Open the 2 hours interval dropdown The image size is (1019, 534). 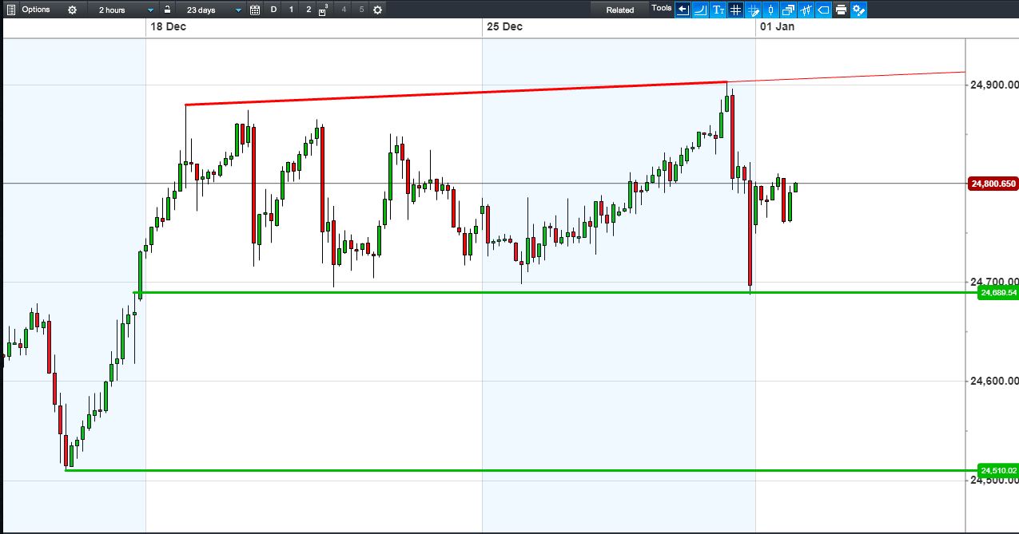(125, 10)
